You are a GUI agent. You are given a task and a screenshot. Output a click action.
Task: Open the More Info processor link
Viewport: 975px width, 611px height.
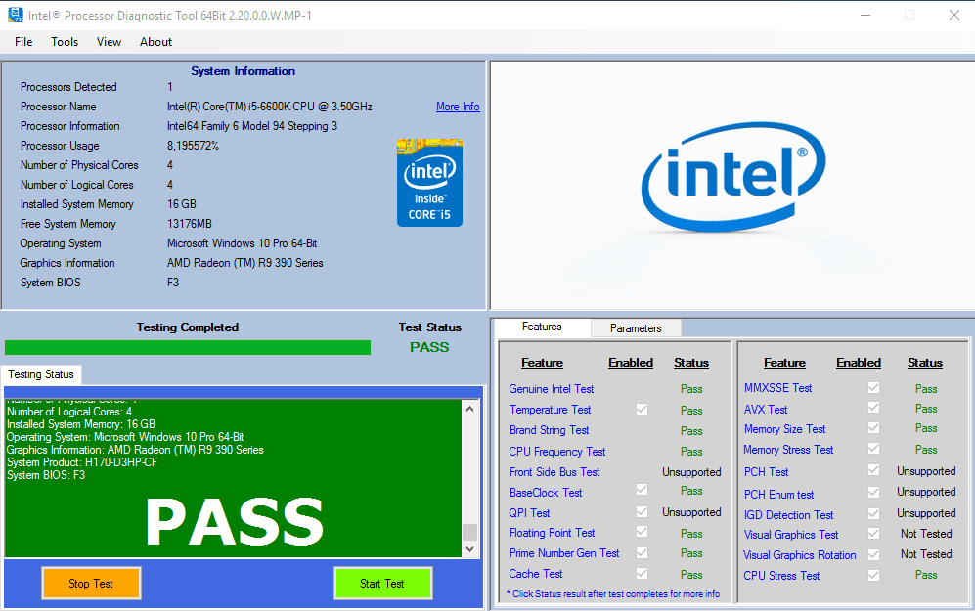(x=458, y=107)
